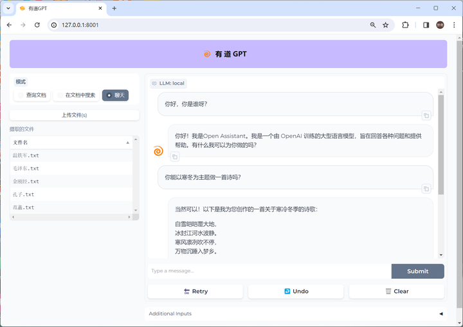This screenshot has height=327, width=463.
Task: Submit the chat message
Action: point(417,271)
